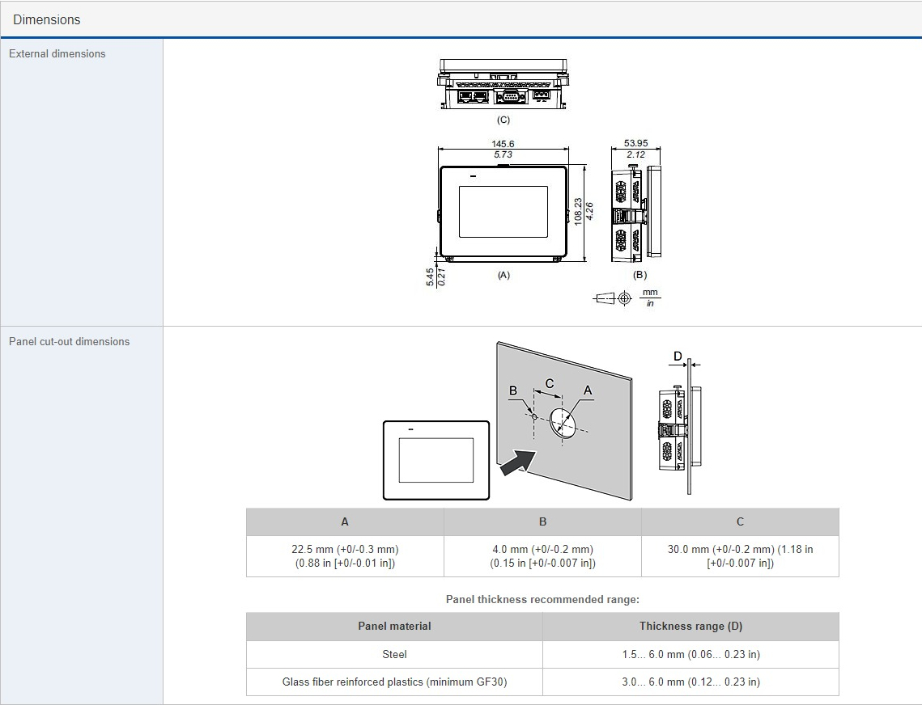The width and height of the screenshot is (922, 705).
Task: Click the black arrow pointing at the panel
Action: pos(518,463)
